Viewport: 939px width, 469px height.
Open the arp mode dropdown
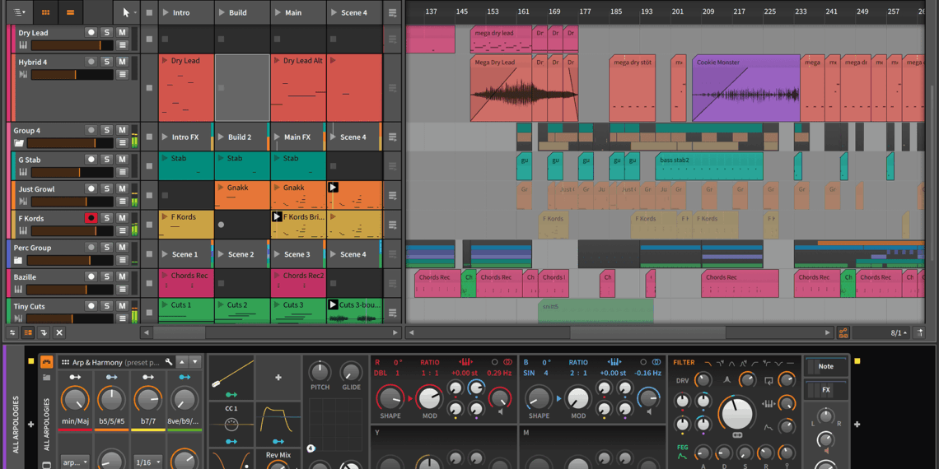click(x=75, y=462)
